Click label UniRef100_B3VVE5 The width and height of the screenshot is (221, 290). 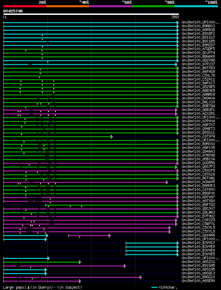tap(198, 254)
